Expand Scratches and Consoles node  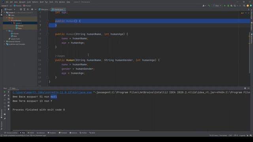point(4,44)
